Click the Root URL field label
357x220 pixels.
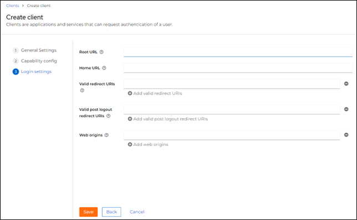pyautogui.click(x=88, y=52)
